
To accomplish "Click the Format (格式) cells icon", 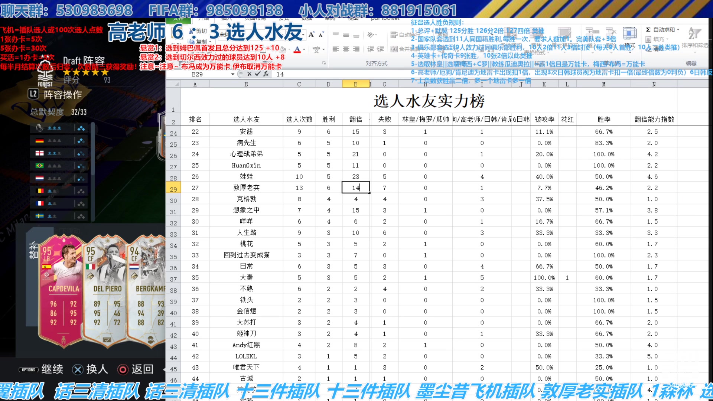I will (629, 33).
